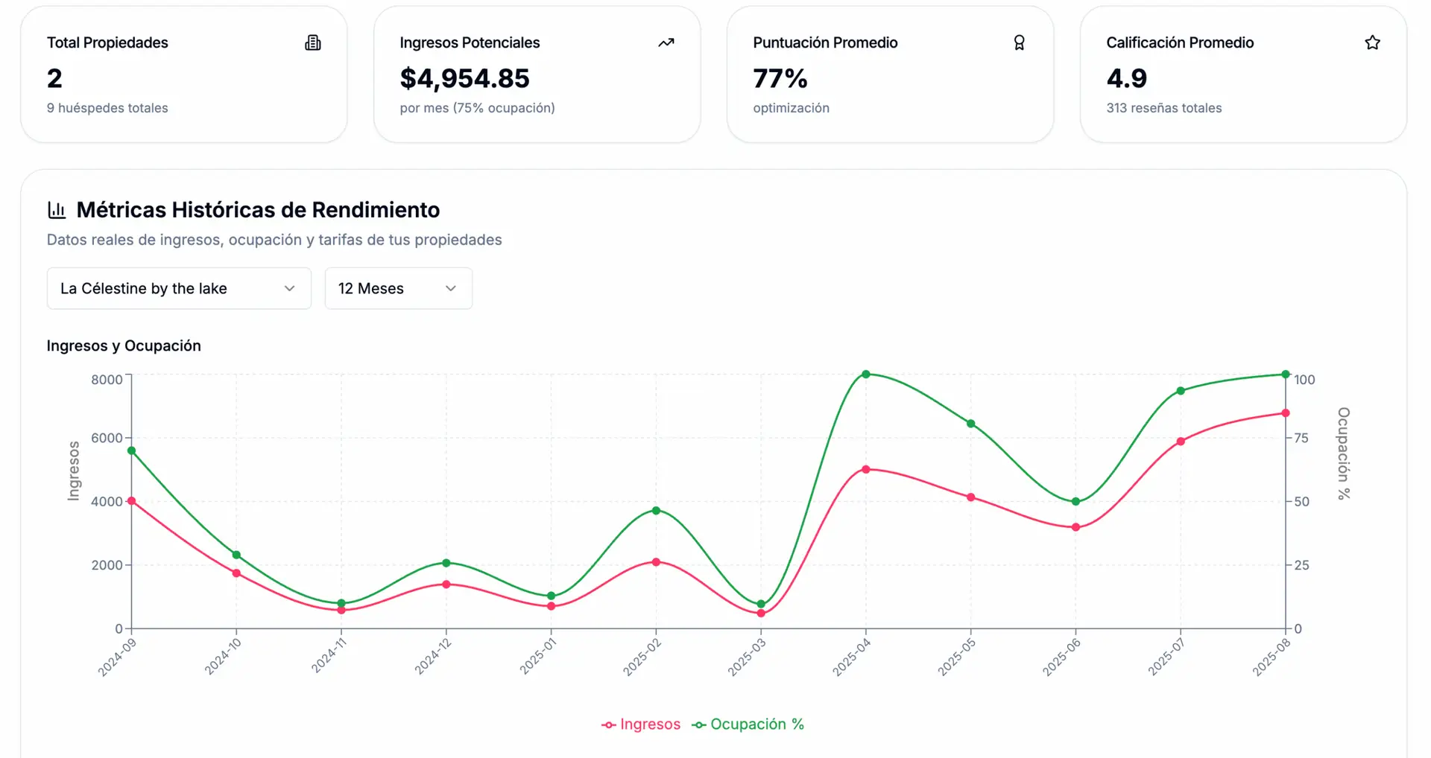Click the 2025-08 red Ingresos data point
This screenshot has width=1431, height=758.
(1285, 413)
